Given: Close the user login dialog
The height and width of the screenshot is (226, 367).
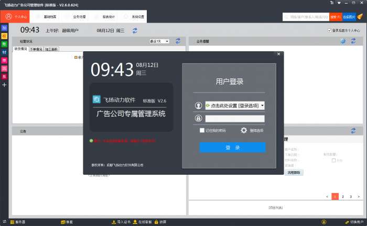Looking at the screenshot, I should 278,54.
